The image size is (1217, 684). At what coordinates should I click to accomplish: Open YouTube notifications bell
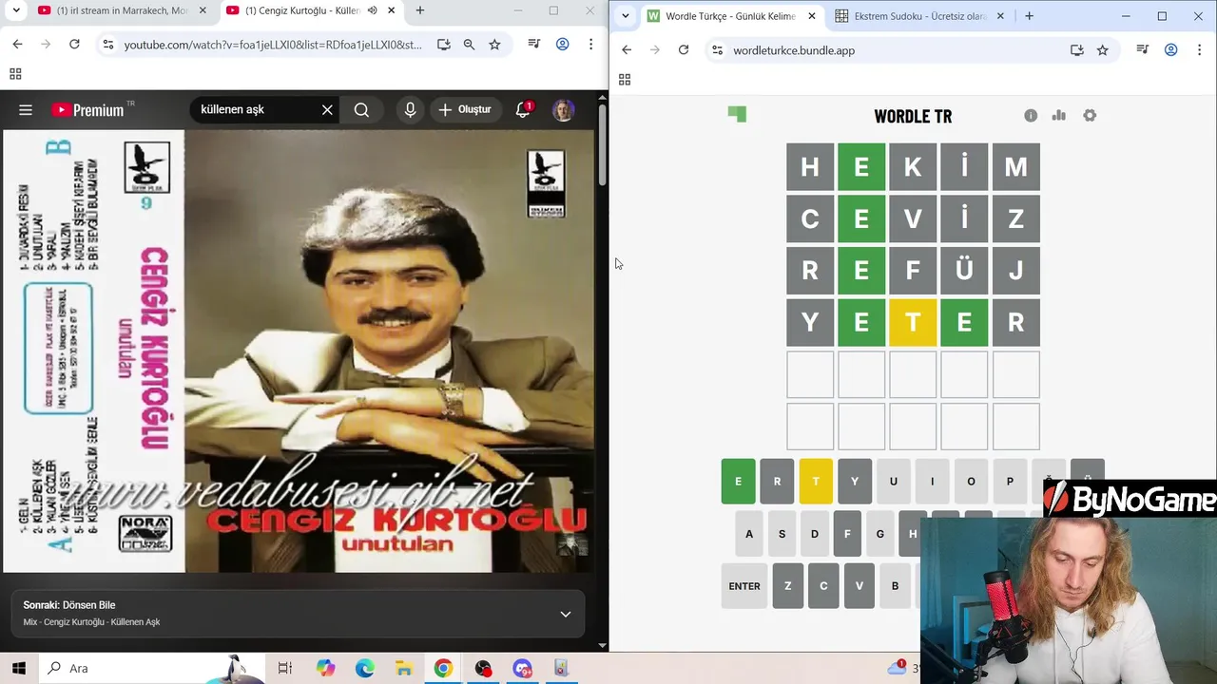click(523, 109)
